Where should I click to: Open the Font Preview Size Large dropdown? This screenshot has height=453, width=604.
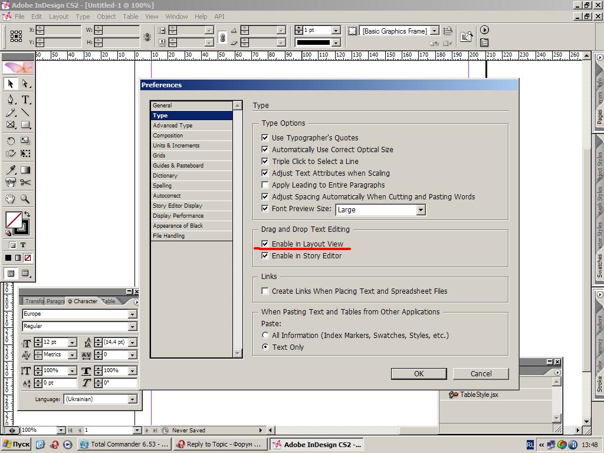click(x=421, y=210)
